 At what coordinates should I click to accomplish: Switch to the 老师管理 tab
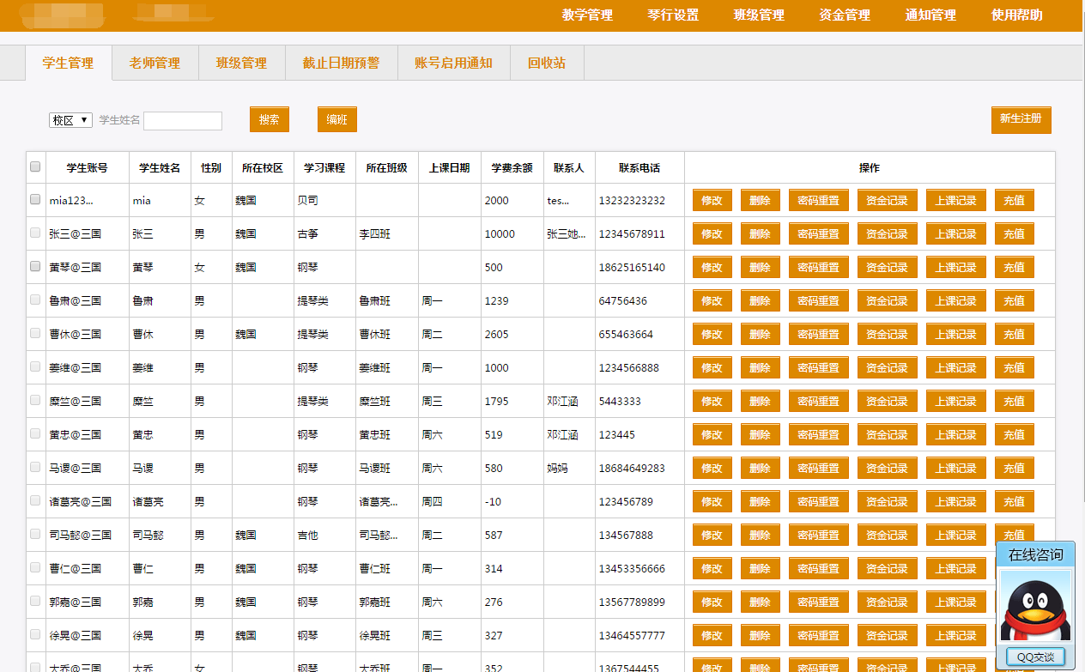click(155, 63)
